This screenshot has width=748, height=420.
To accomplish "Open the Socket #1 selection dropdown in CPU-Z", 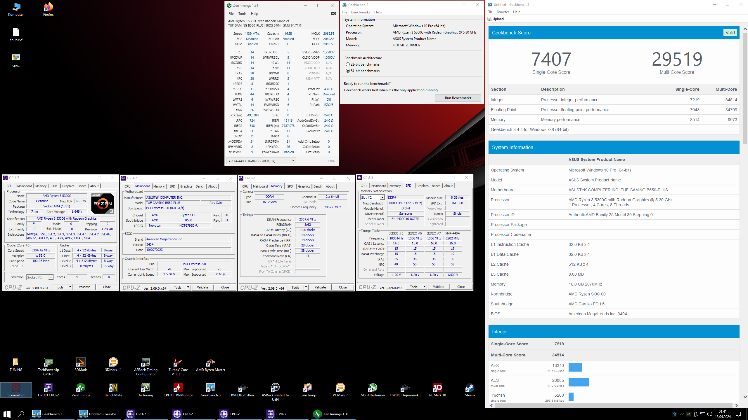I will coord(40,277).
